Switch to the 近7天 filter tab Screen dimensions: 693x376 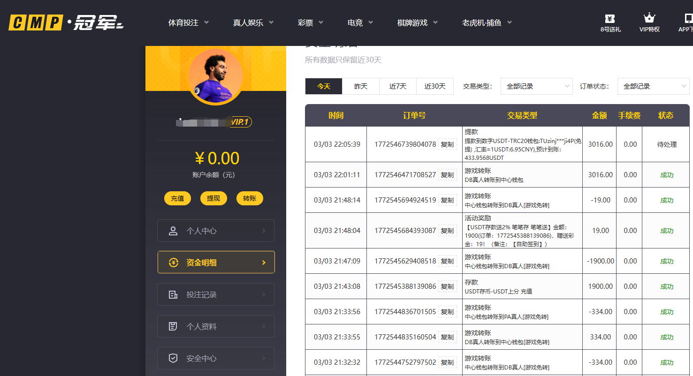click(397, 86)
